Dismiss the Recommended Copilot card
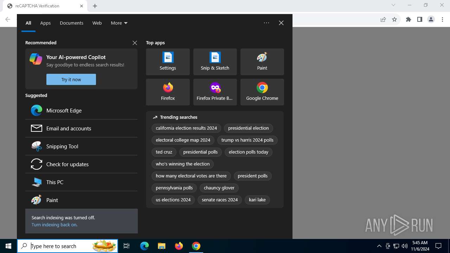Viewport: 450px width, 253px height. coord(135,43)
